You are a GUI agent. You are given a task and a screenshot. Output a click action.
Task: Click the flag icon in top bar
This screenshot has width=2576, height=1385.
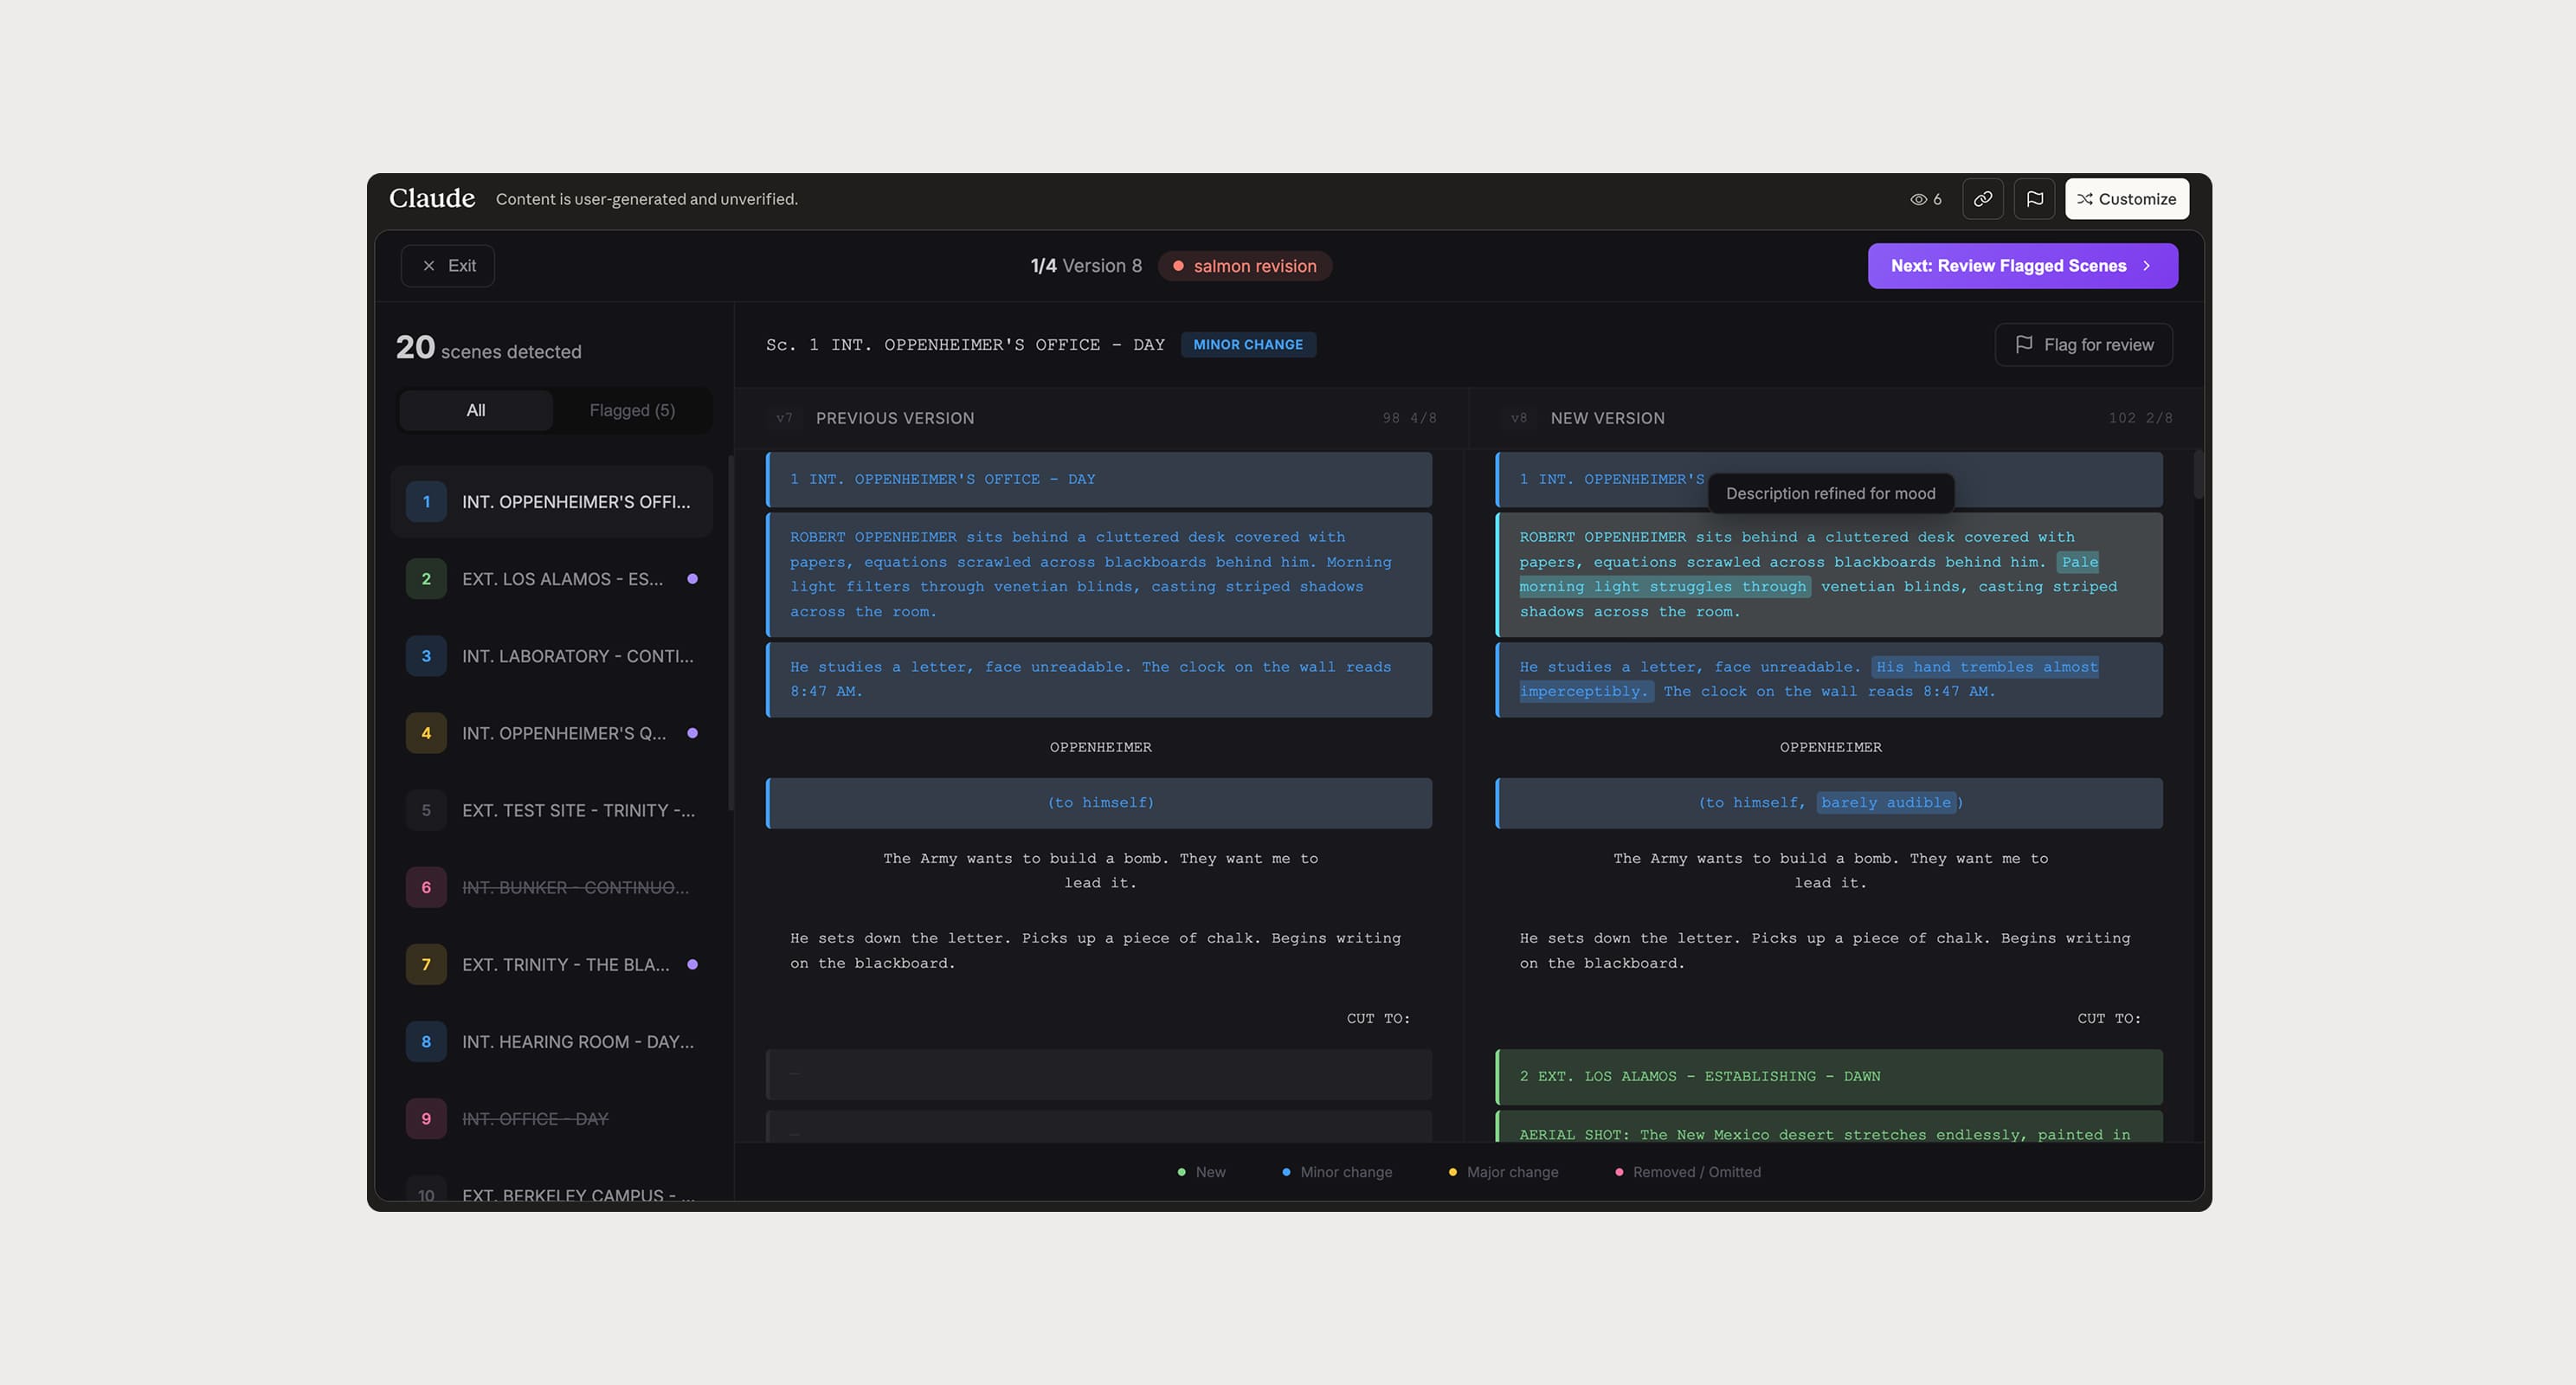coord(2034,199)
